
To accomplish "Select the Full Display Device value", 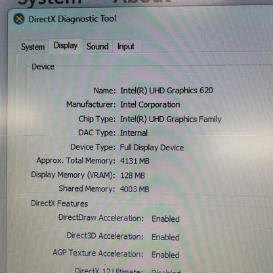I will 152,148.
